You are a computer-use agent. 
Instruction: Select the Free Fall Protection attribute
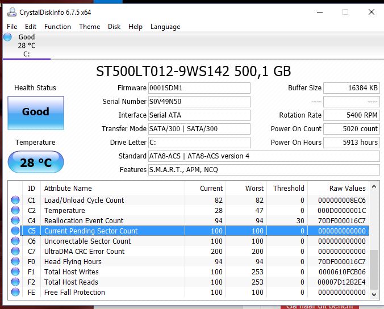click(x=74, y=293)
